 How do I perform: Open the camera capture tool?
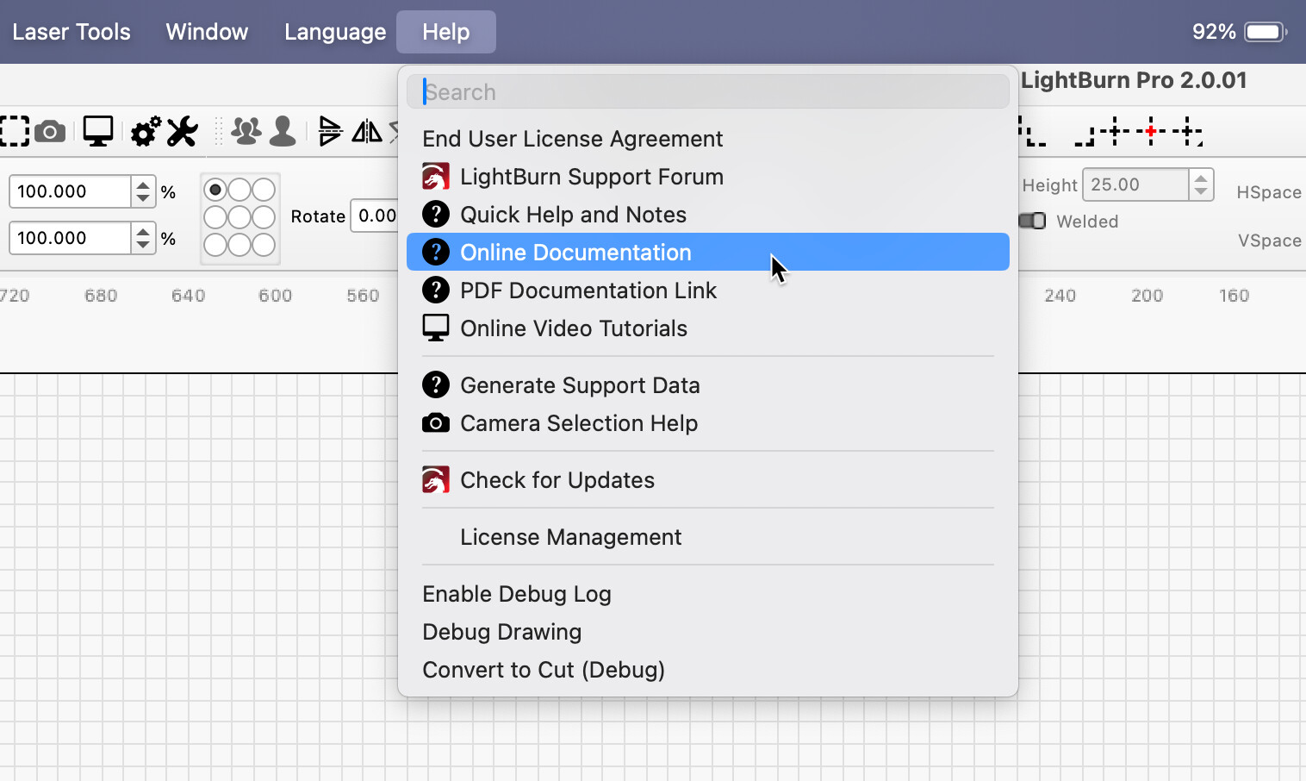[x=51, y=131]
